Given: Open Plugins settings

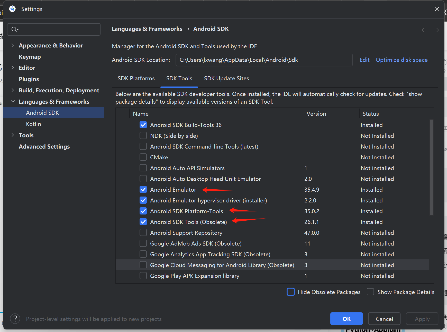Looking at the screenshot, I should [x=29, y=79].
